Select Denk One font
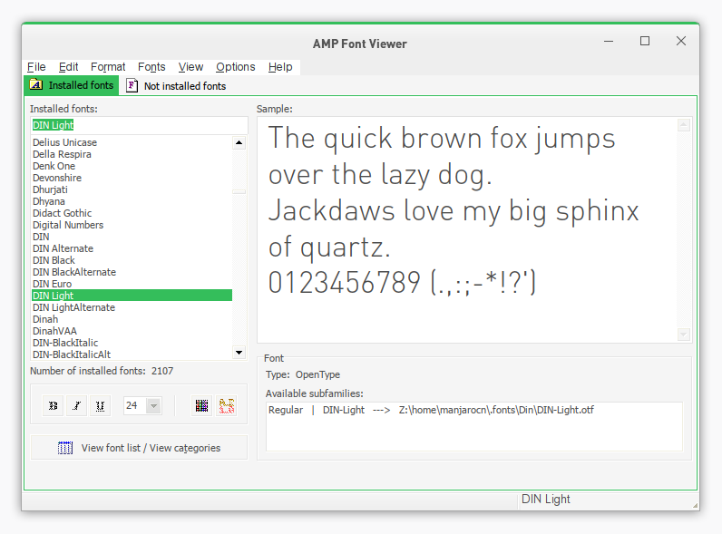 (132, 166)
